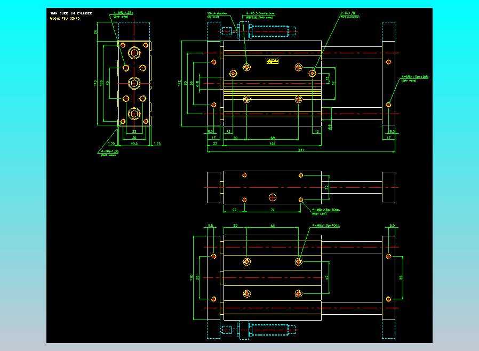
Task: Click the 112 height dimension left of front view
Action: [x=180, y=83]
